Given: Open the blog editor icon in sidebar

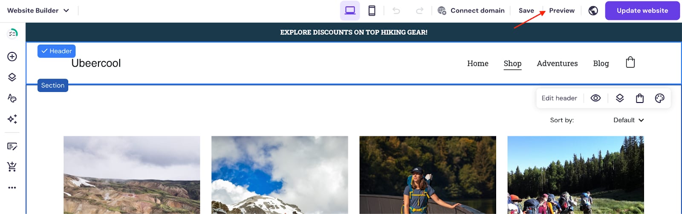Looking at the screenshot, I should [12, 146].
